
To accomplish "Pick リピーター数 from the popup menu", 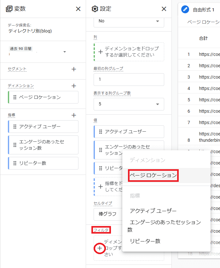I will tap(145, 241).
